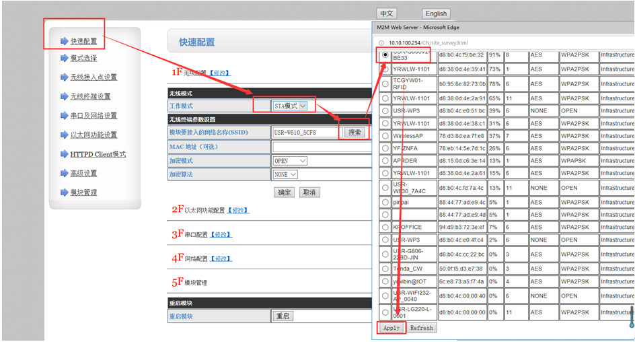The width and height of the screenshot is (635, 342).
Task: Click the arrow icon beside 无线接入点设置
Action: (64, 77)
